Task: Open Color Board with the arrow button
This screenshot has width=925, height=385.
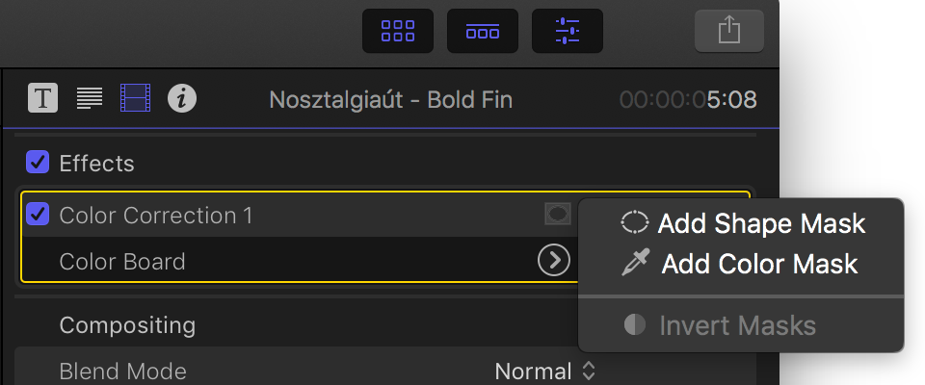Action: [x=554, y=261]
